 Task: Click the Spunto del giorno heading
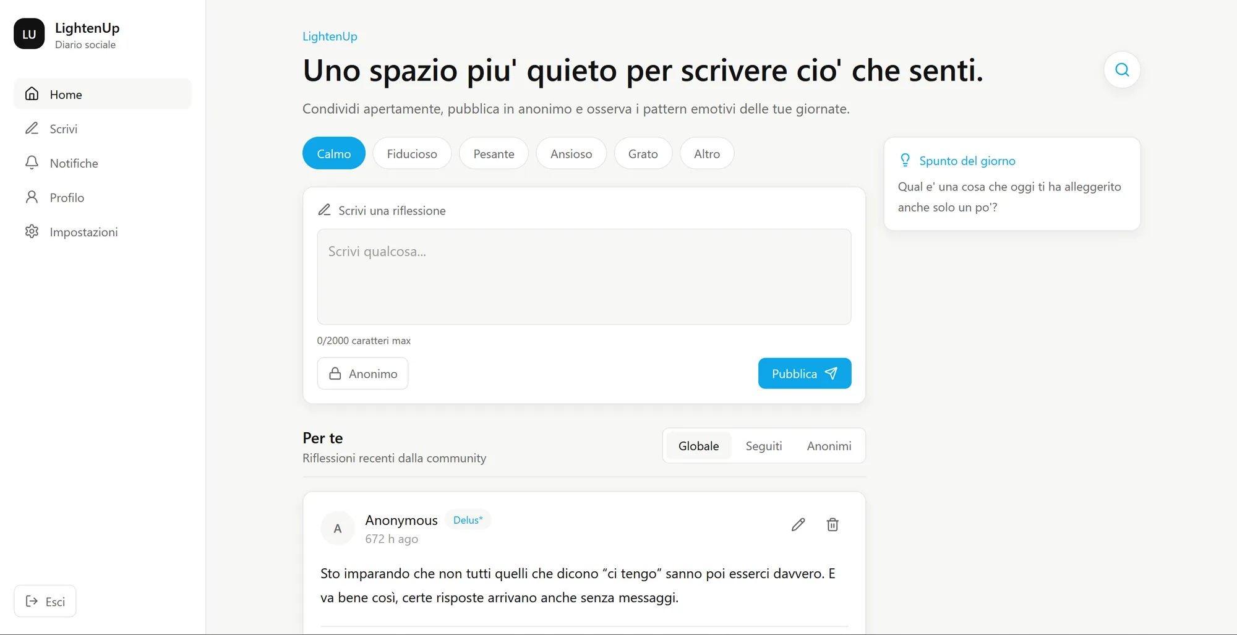967,161
